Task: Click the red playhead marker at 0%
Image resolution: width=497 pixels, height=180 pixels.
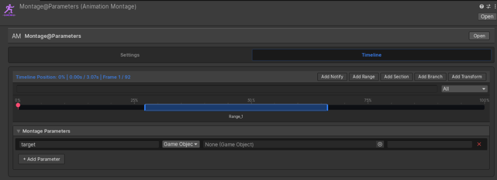Action: point(18,105)
